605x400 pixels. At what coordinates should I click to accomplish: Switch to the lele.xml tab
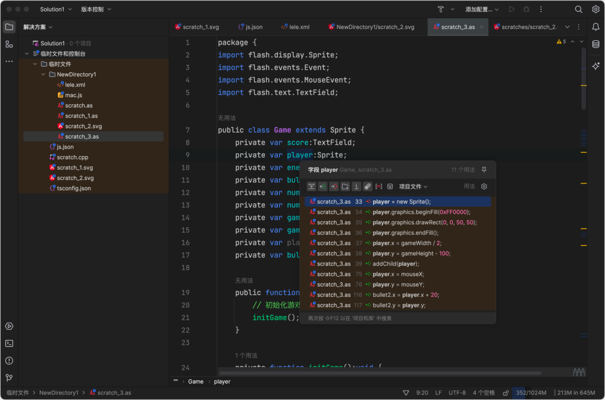coord(295,27)
